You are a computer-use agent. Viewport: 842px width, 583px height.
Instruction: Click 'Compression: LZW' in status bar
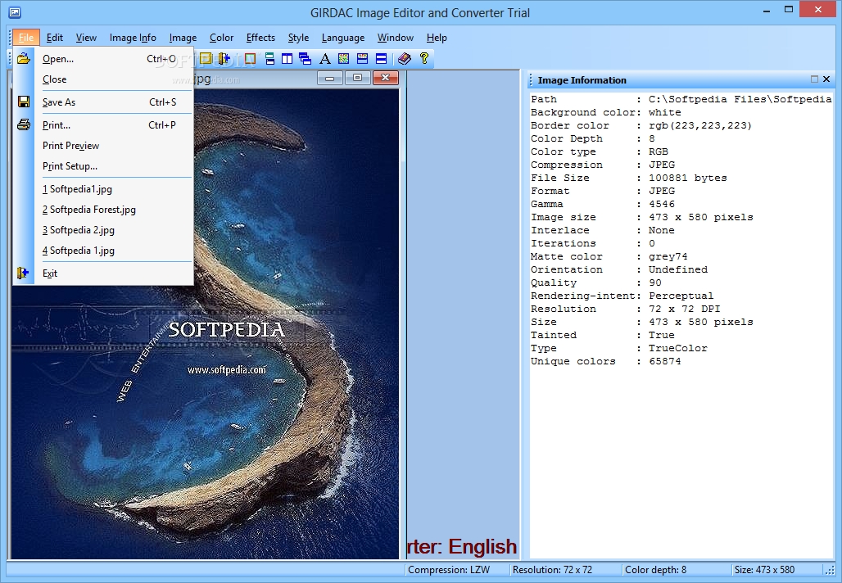449,570
